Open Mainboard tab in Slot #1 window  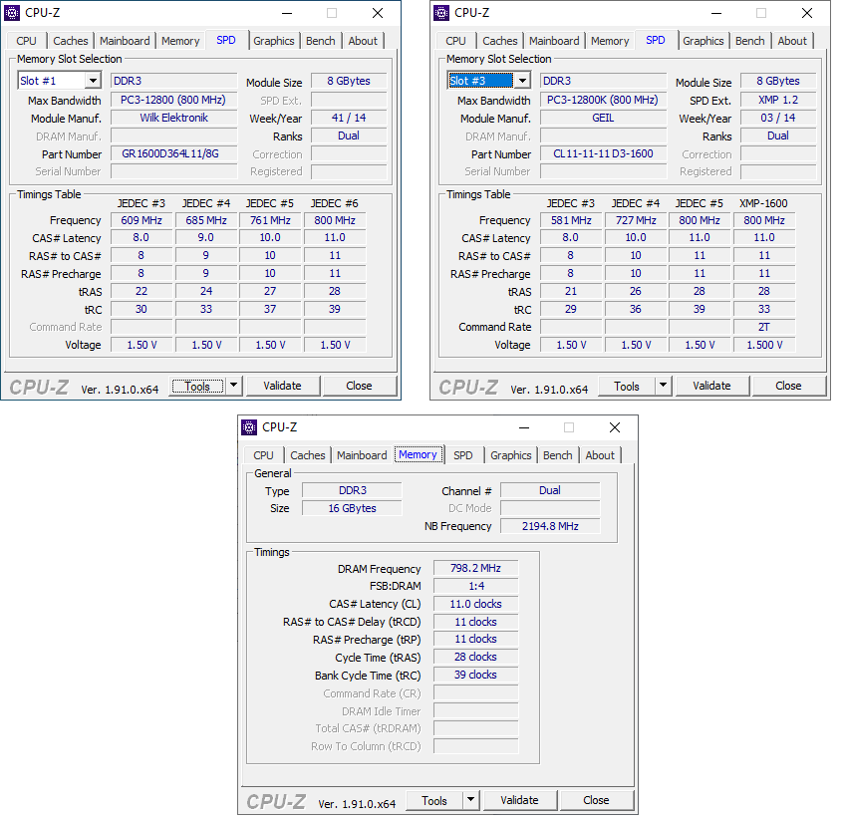click(125, 41)
